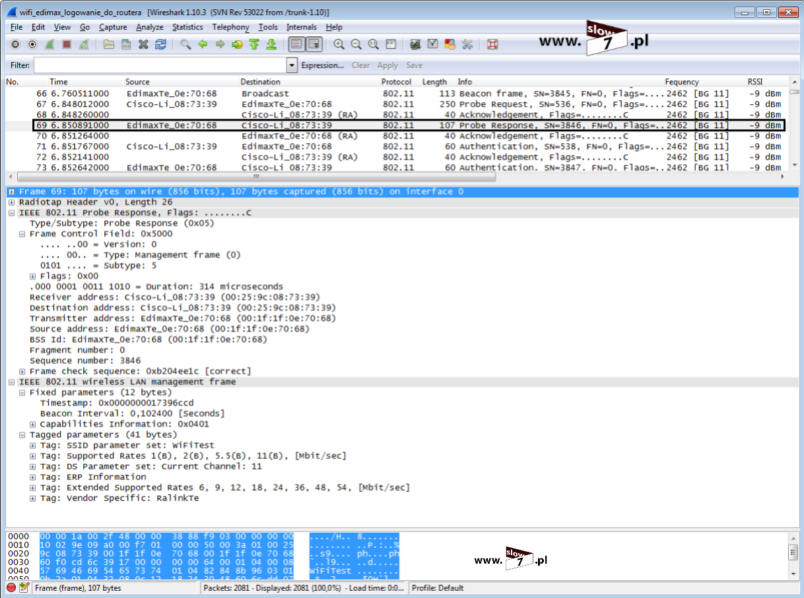The width and height of the screenshot is (804, 598).
Task: Select 'Beacon Interval: 0,102400 [Seconds]' line
Action: [132, 413]
